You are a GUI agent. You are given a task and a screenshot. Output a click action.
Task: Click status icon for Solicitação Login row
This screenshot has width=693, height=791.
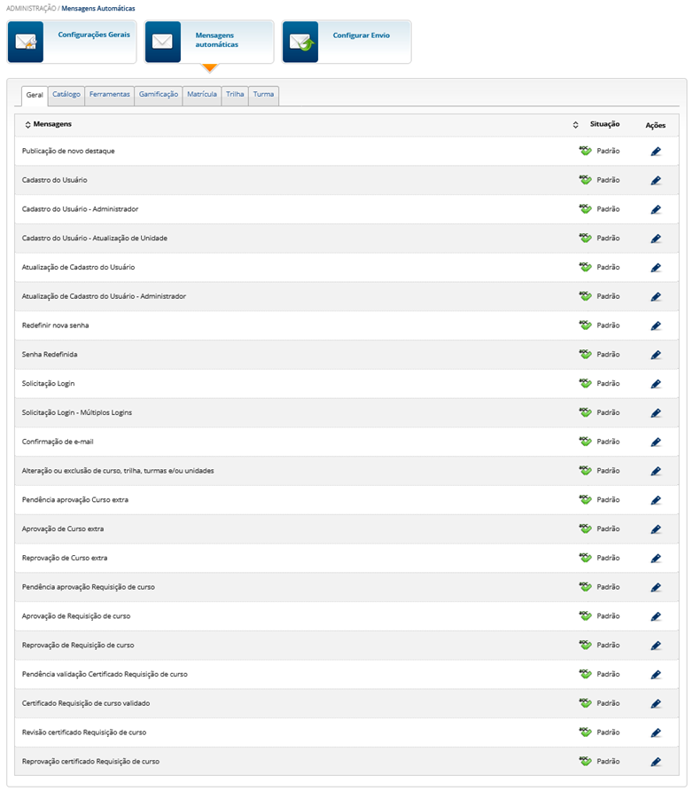[x=585, y=383]
